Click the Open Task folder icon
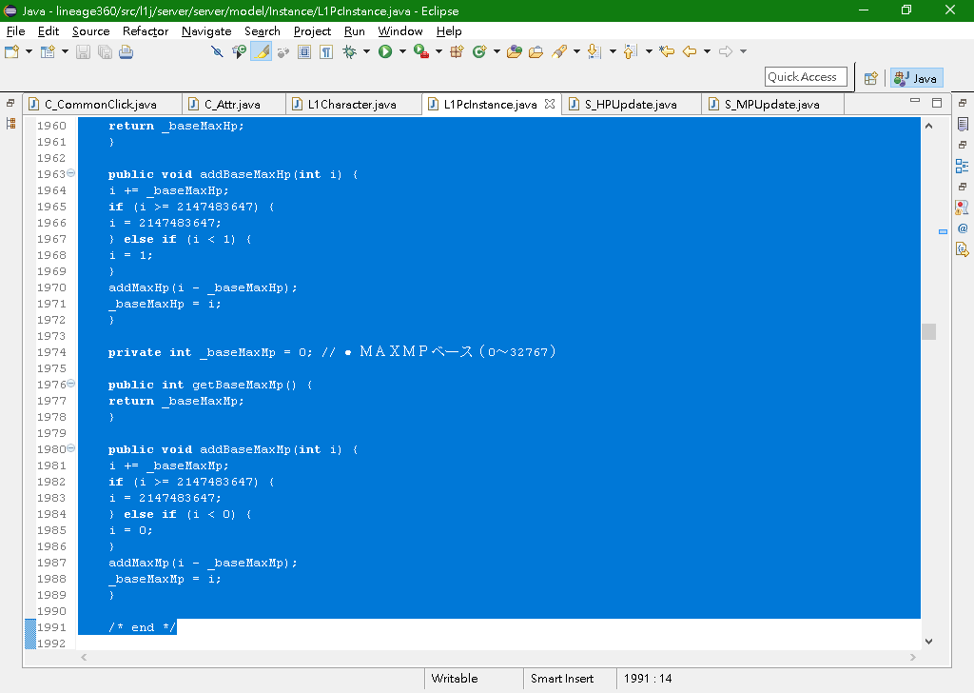Screen dimensions: 974x693 pos(536,51)
